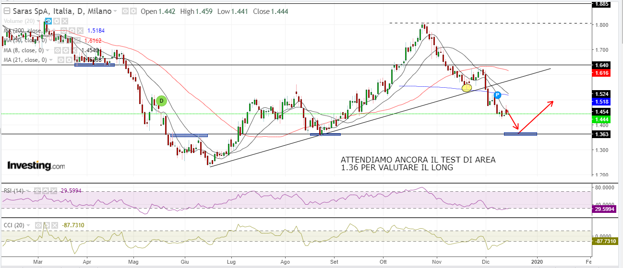Click the Giu month label on time axis
The image size is (623, 268).
pos(184,262)
